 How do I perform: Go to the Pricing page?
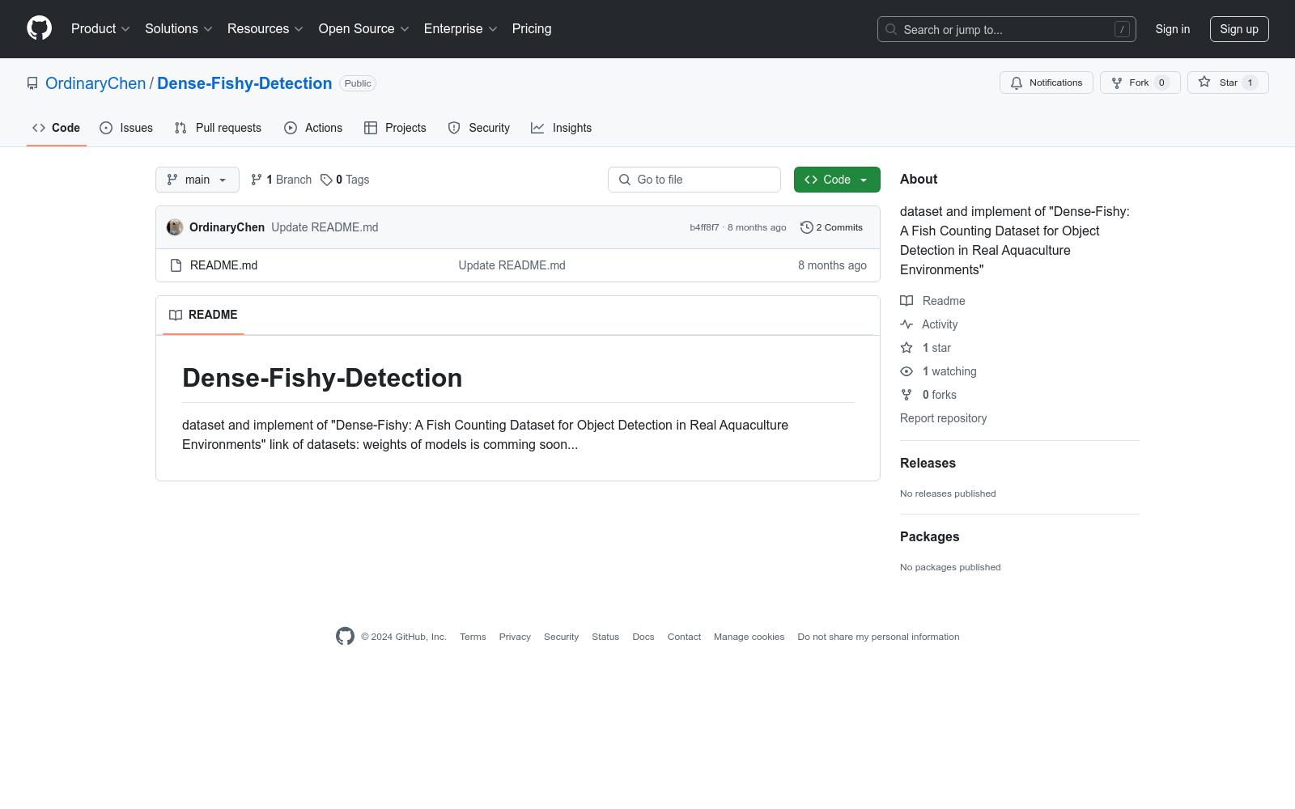(532, 29)
